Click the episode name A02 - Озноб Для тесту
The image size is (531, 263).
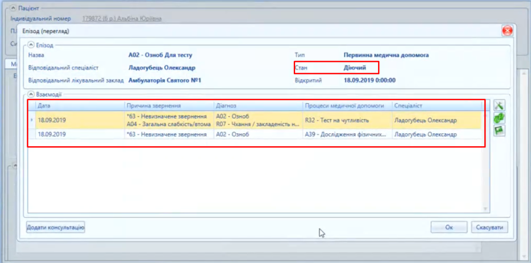point(160,55)
